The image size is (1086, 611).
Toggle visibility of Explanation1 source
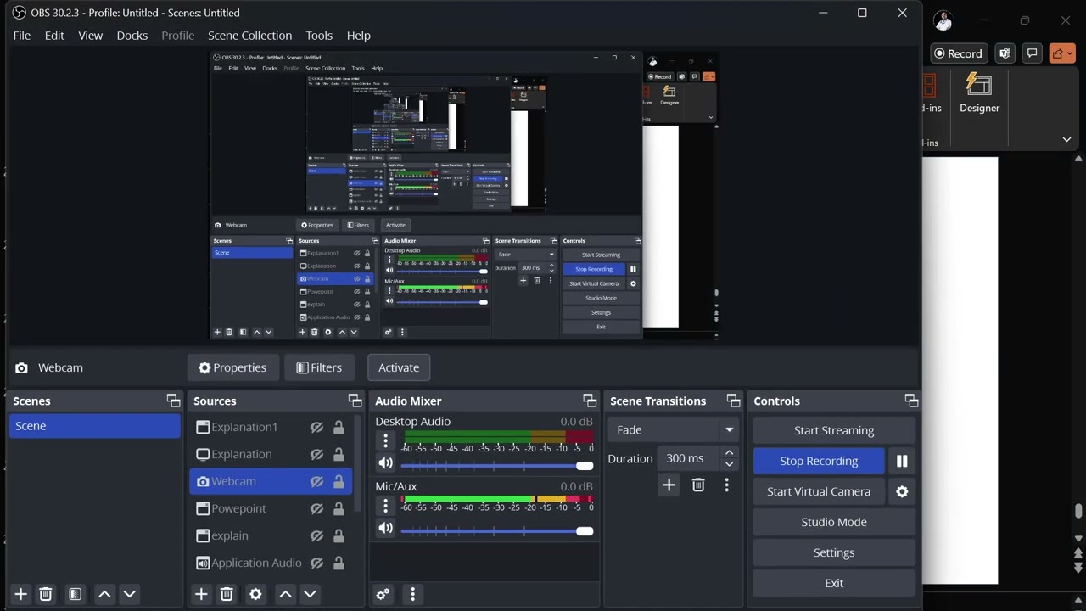coord(316,427)
